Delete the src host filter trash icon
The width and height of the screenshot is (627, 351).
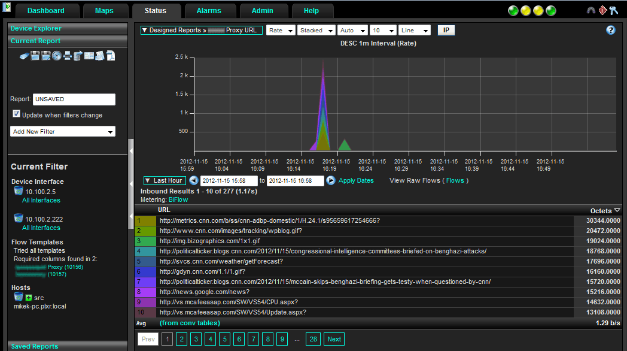[x=19, y=296]
